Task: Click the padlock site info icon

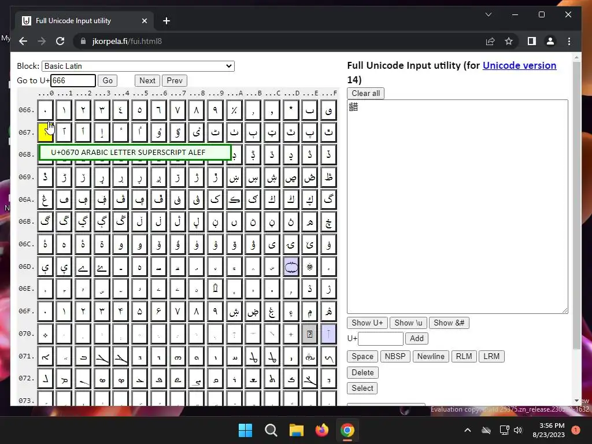Action: point(83,41)
